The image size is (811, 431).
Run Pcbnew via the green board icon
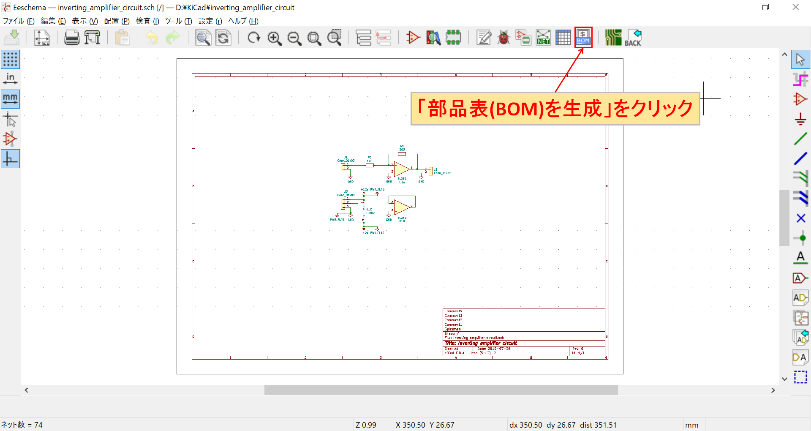coord(613,37)
